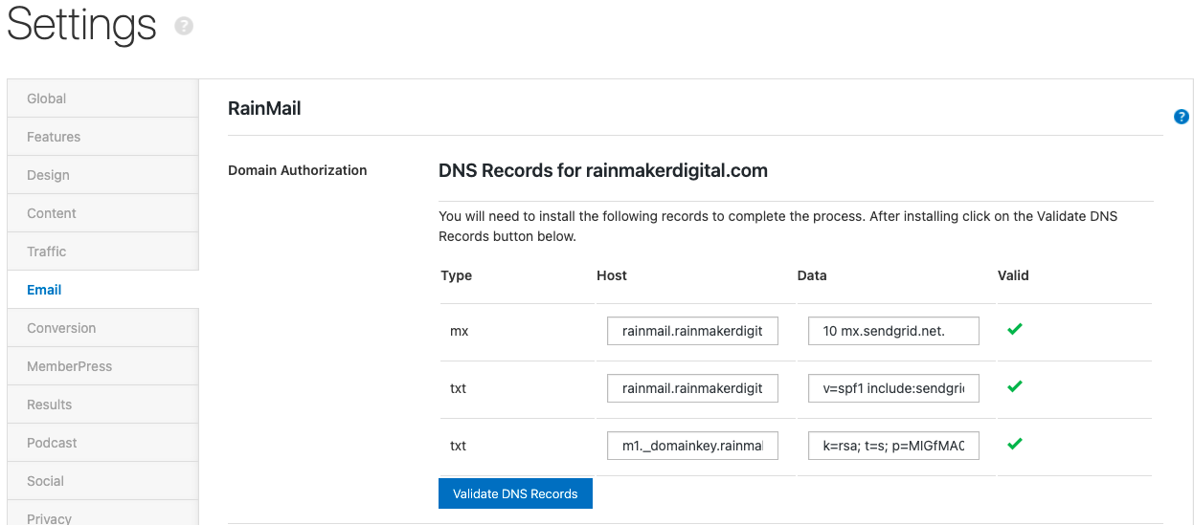Go to the Design tab
The width and height of the screenshot is (1194, 525).
(102, 175)
